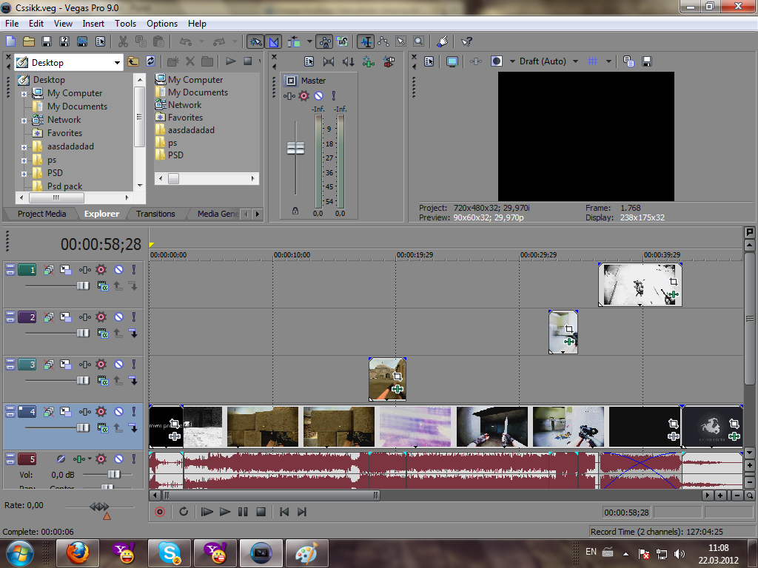Click Copy Snapshot to Clipboard icon

pos(628,61)
